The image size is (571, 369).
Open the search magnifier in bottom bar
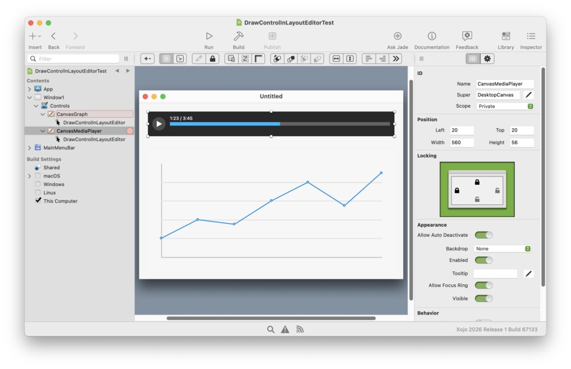[270, 329]
